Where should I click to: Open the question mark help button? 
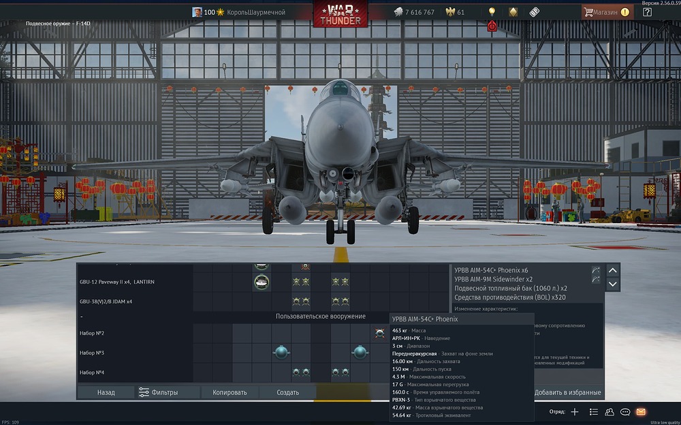647,12
